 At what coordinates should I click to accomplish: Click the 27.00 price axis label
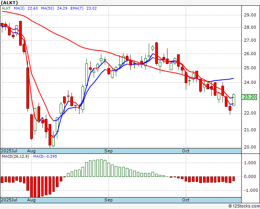[250, 40]
